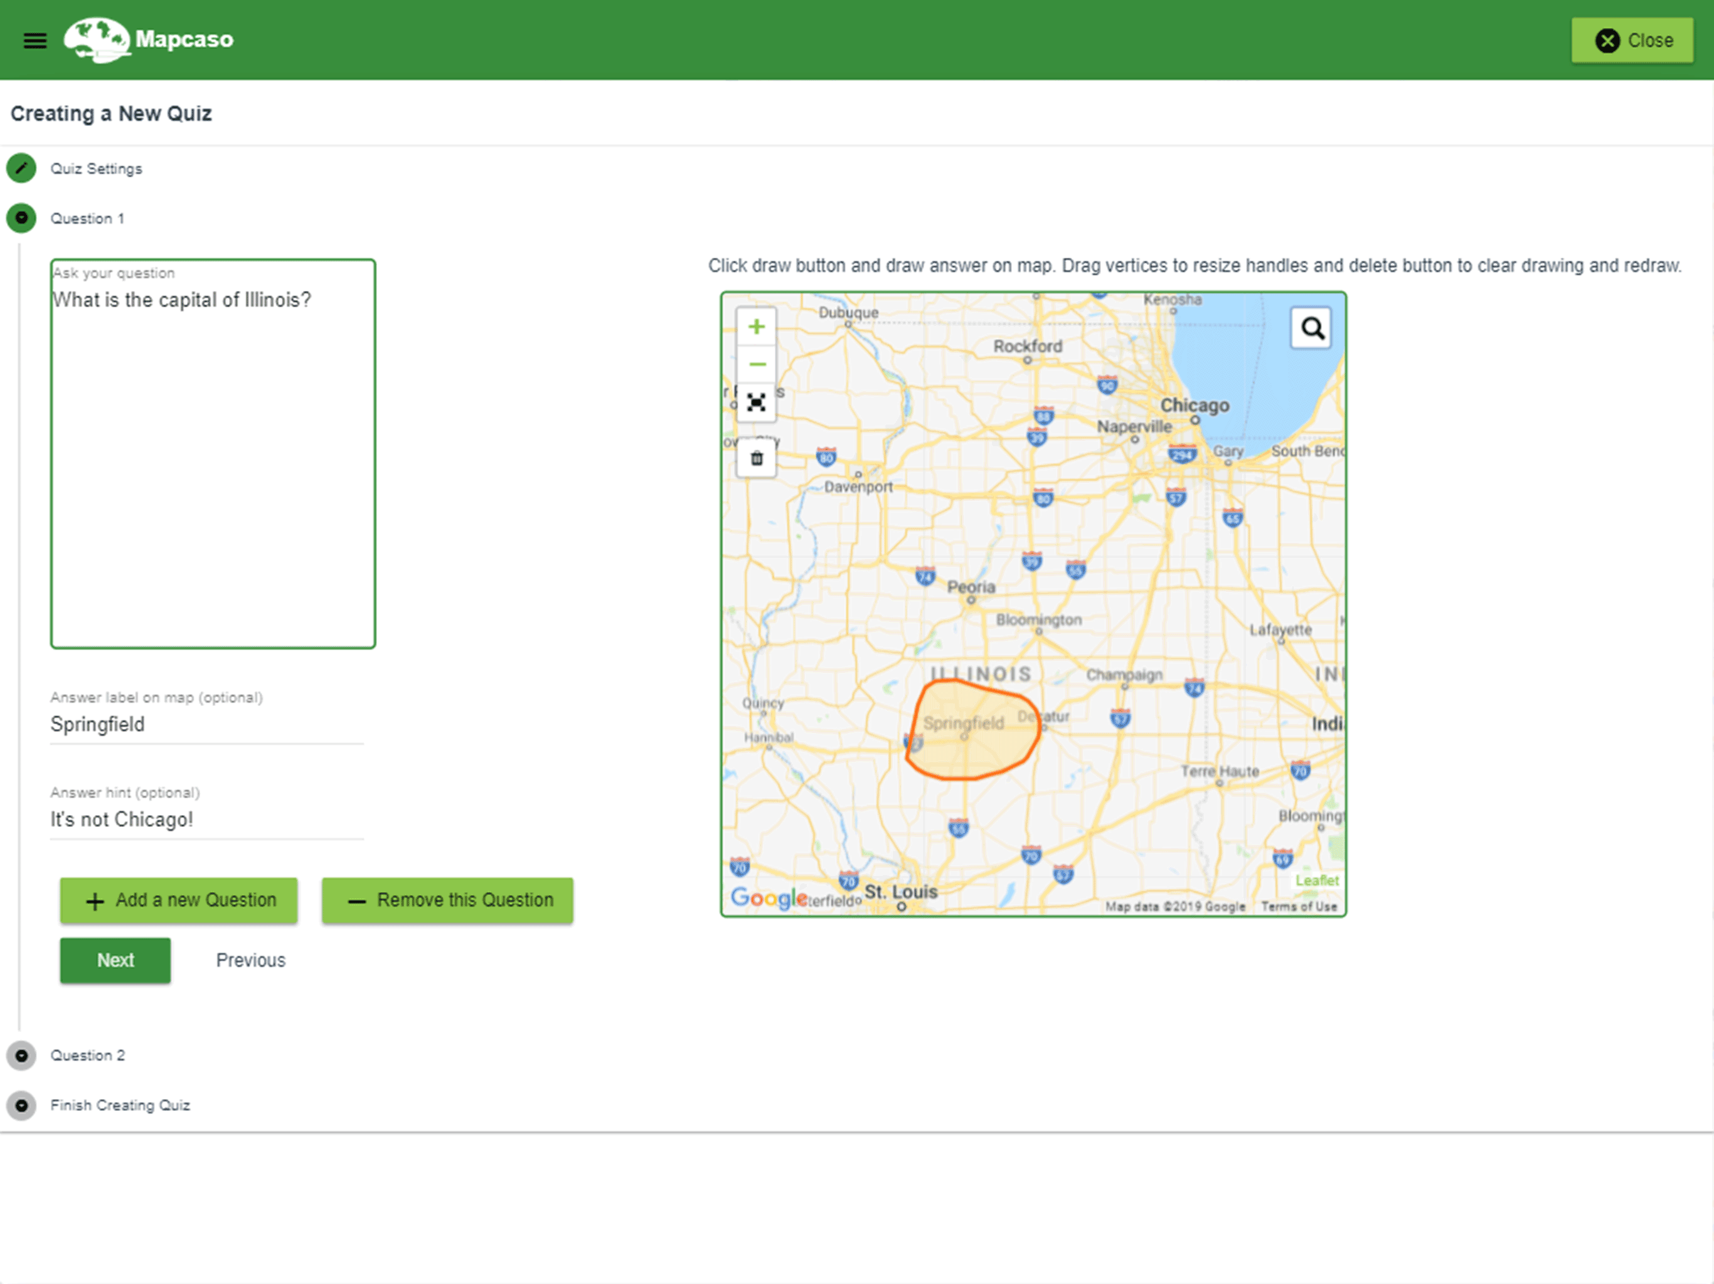
Task: Edit the Answer label on map field
Action: pyautogui.click(x=207, y=725)
